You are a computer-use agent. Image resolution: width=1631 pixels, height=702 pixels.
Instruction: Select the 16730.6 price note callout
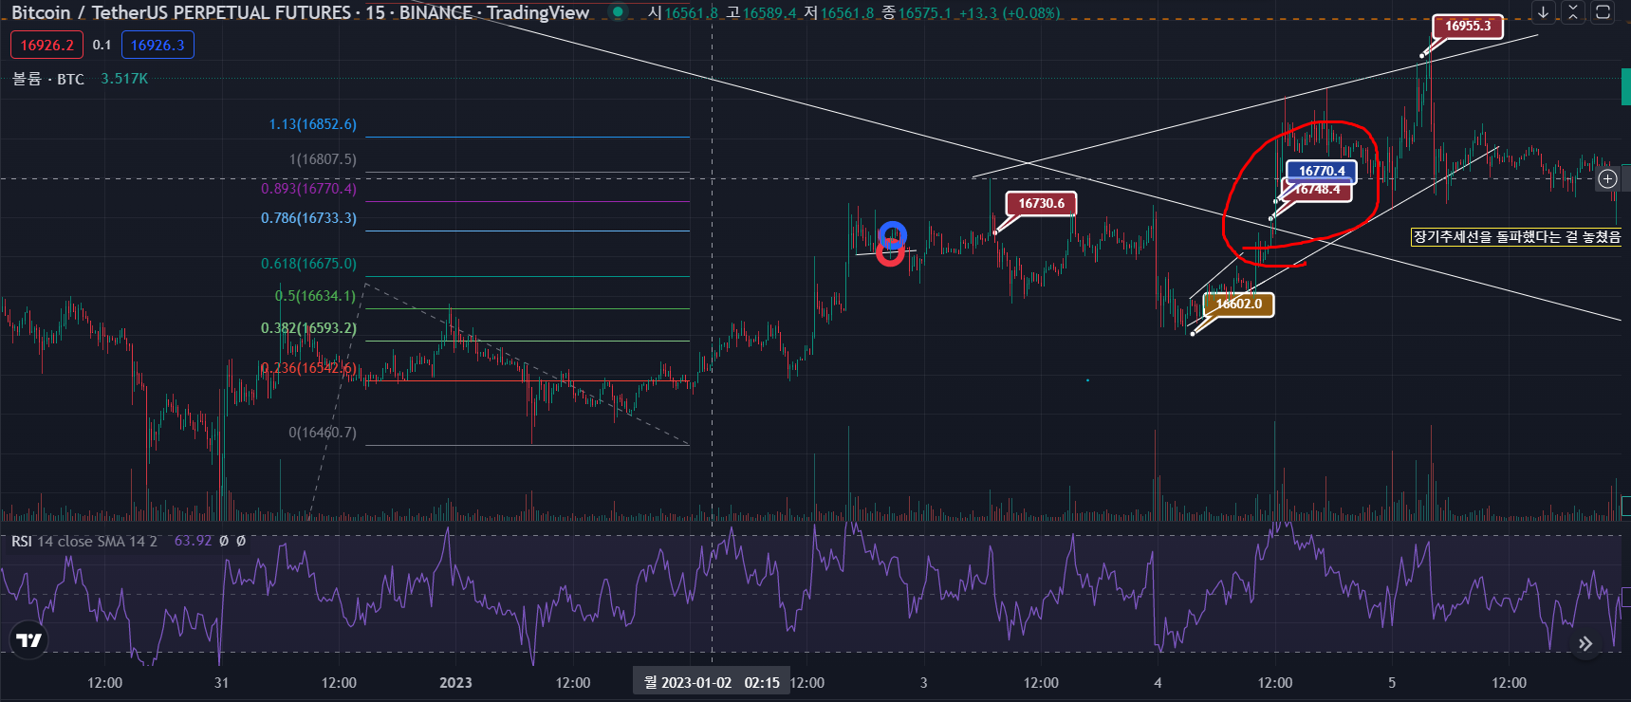point(1041,203)
